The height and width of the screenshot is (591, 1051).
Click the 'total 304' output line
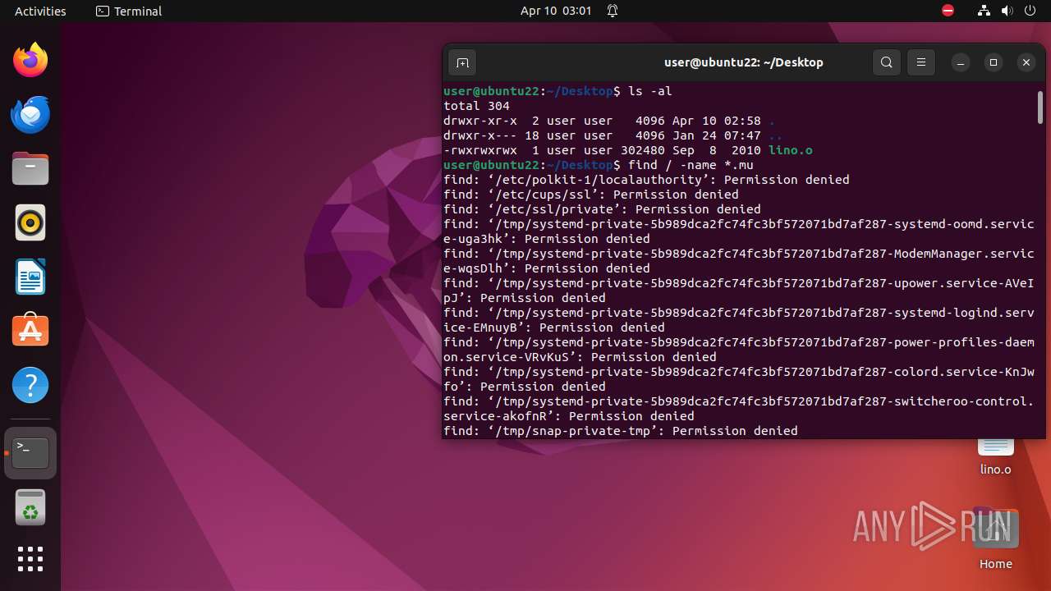[x=476, y=106]
